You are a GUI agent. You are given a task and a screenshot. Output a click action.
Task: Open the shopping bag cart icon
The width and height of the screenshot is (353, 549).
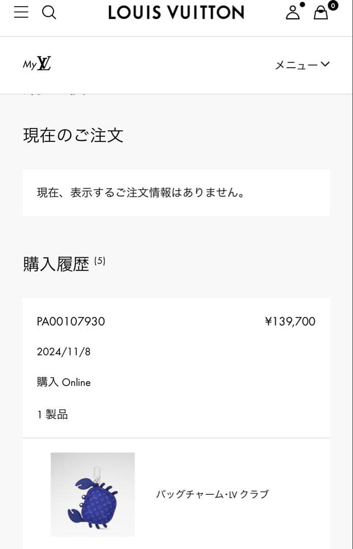tap(320, 13)
